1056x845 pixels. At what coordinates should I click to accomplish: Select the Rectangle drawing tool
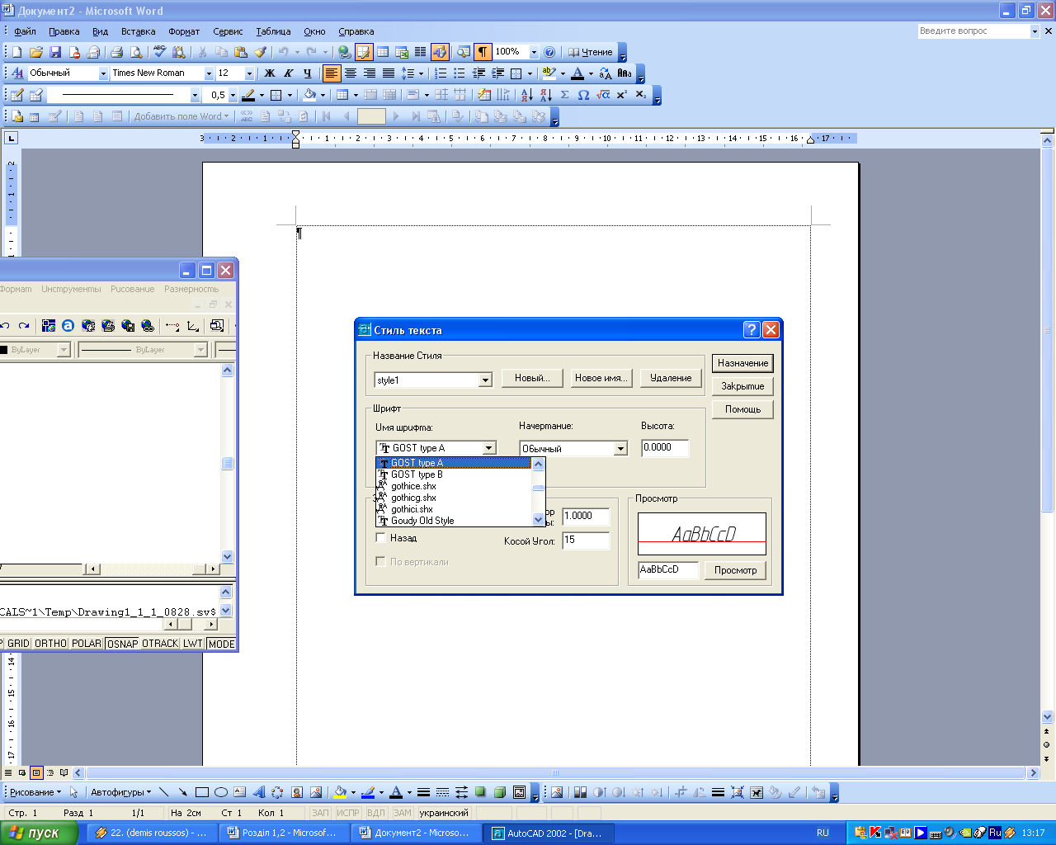pos(202,792)
